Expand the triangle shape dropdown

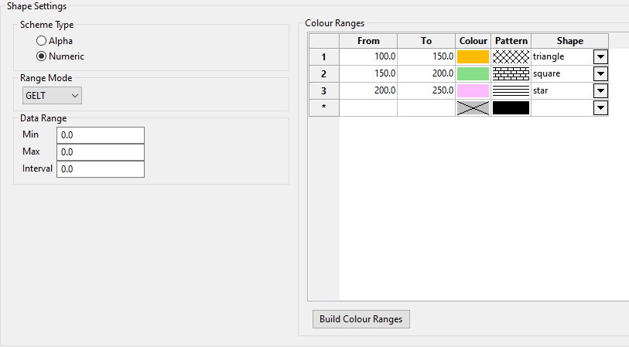[x=600, y=56]
